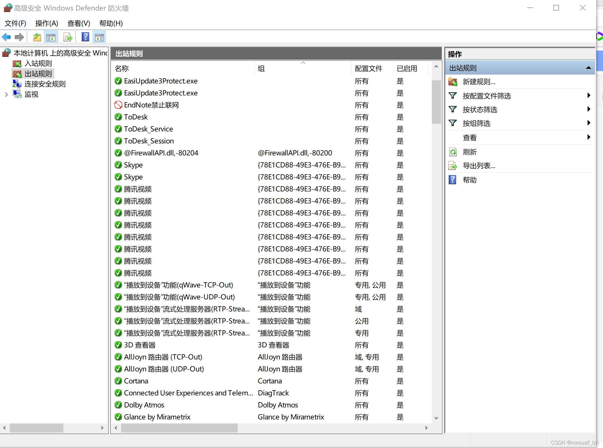Image resolution: width=603 pixels, height=448 pixels.
Task: Click the filter funnel icon for 按配置文件筛选
Action: (453, 95)
